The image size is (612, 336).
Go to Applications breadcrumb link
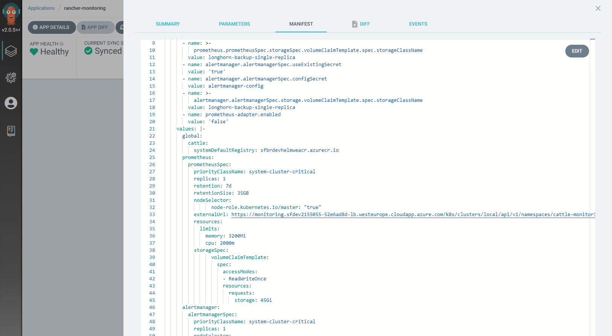coord(41,8)
